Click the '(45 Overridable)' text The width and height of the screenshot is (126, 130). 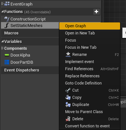click(x=37, y=12)
